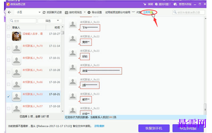This screenshot has height=133, width=212.
Task: Check the 未知联系人_fts70 checkbox
Action: 9,48
